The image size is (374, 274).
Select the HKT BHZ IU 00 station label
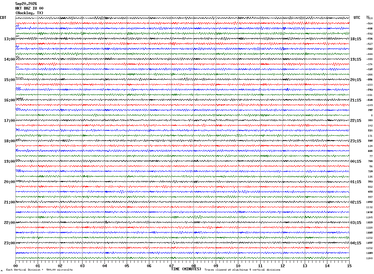tap(29, 8)
